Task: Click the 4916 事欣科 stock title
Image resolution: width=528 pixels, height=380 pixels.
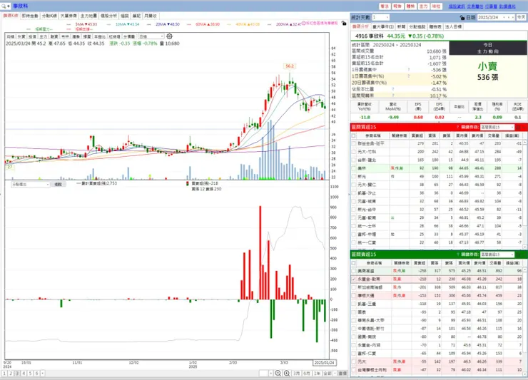Action: 370,36
